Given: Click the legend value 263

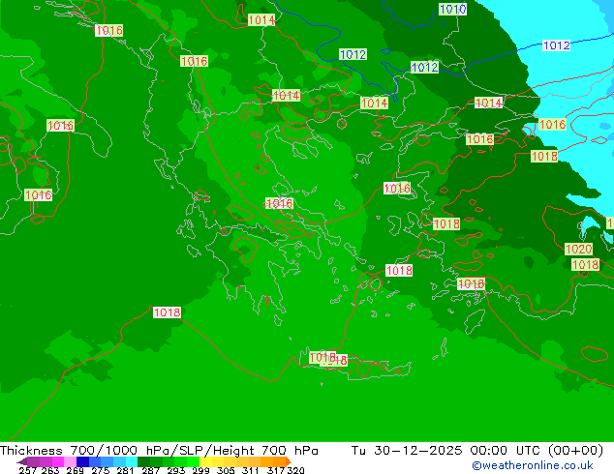Looking at the screenshot, I should pyautogui.click(x=50, y=470).
